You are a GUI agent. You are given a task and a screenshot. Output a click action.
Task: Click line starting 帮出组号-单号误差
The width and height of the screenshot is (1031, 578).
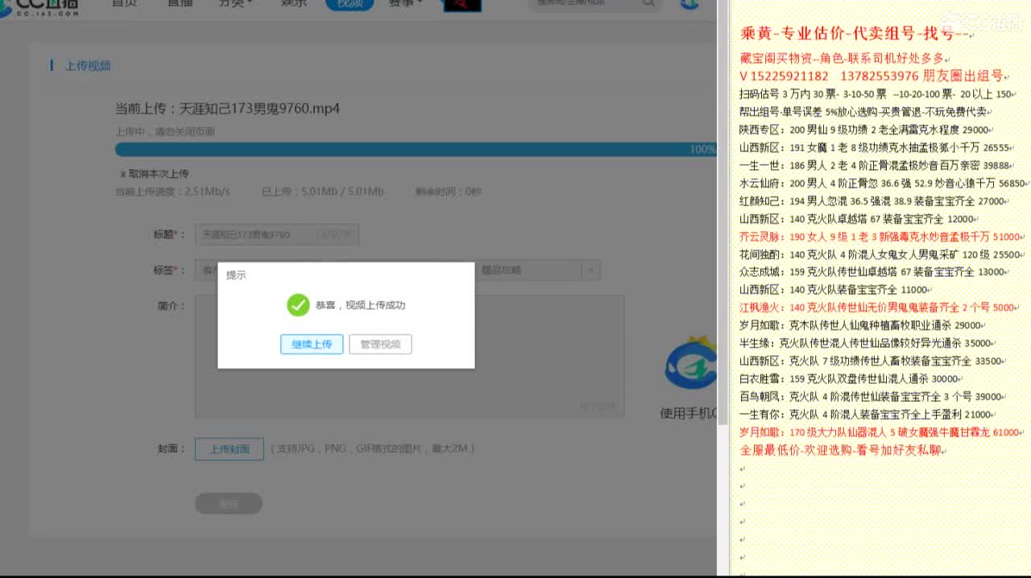863,112
